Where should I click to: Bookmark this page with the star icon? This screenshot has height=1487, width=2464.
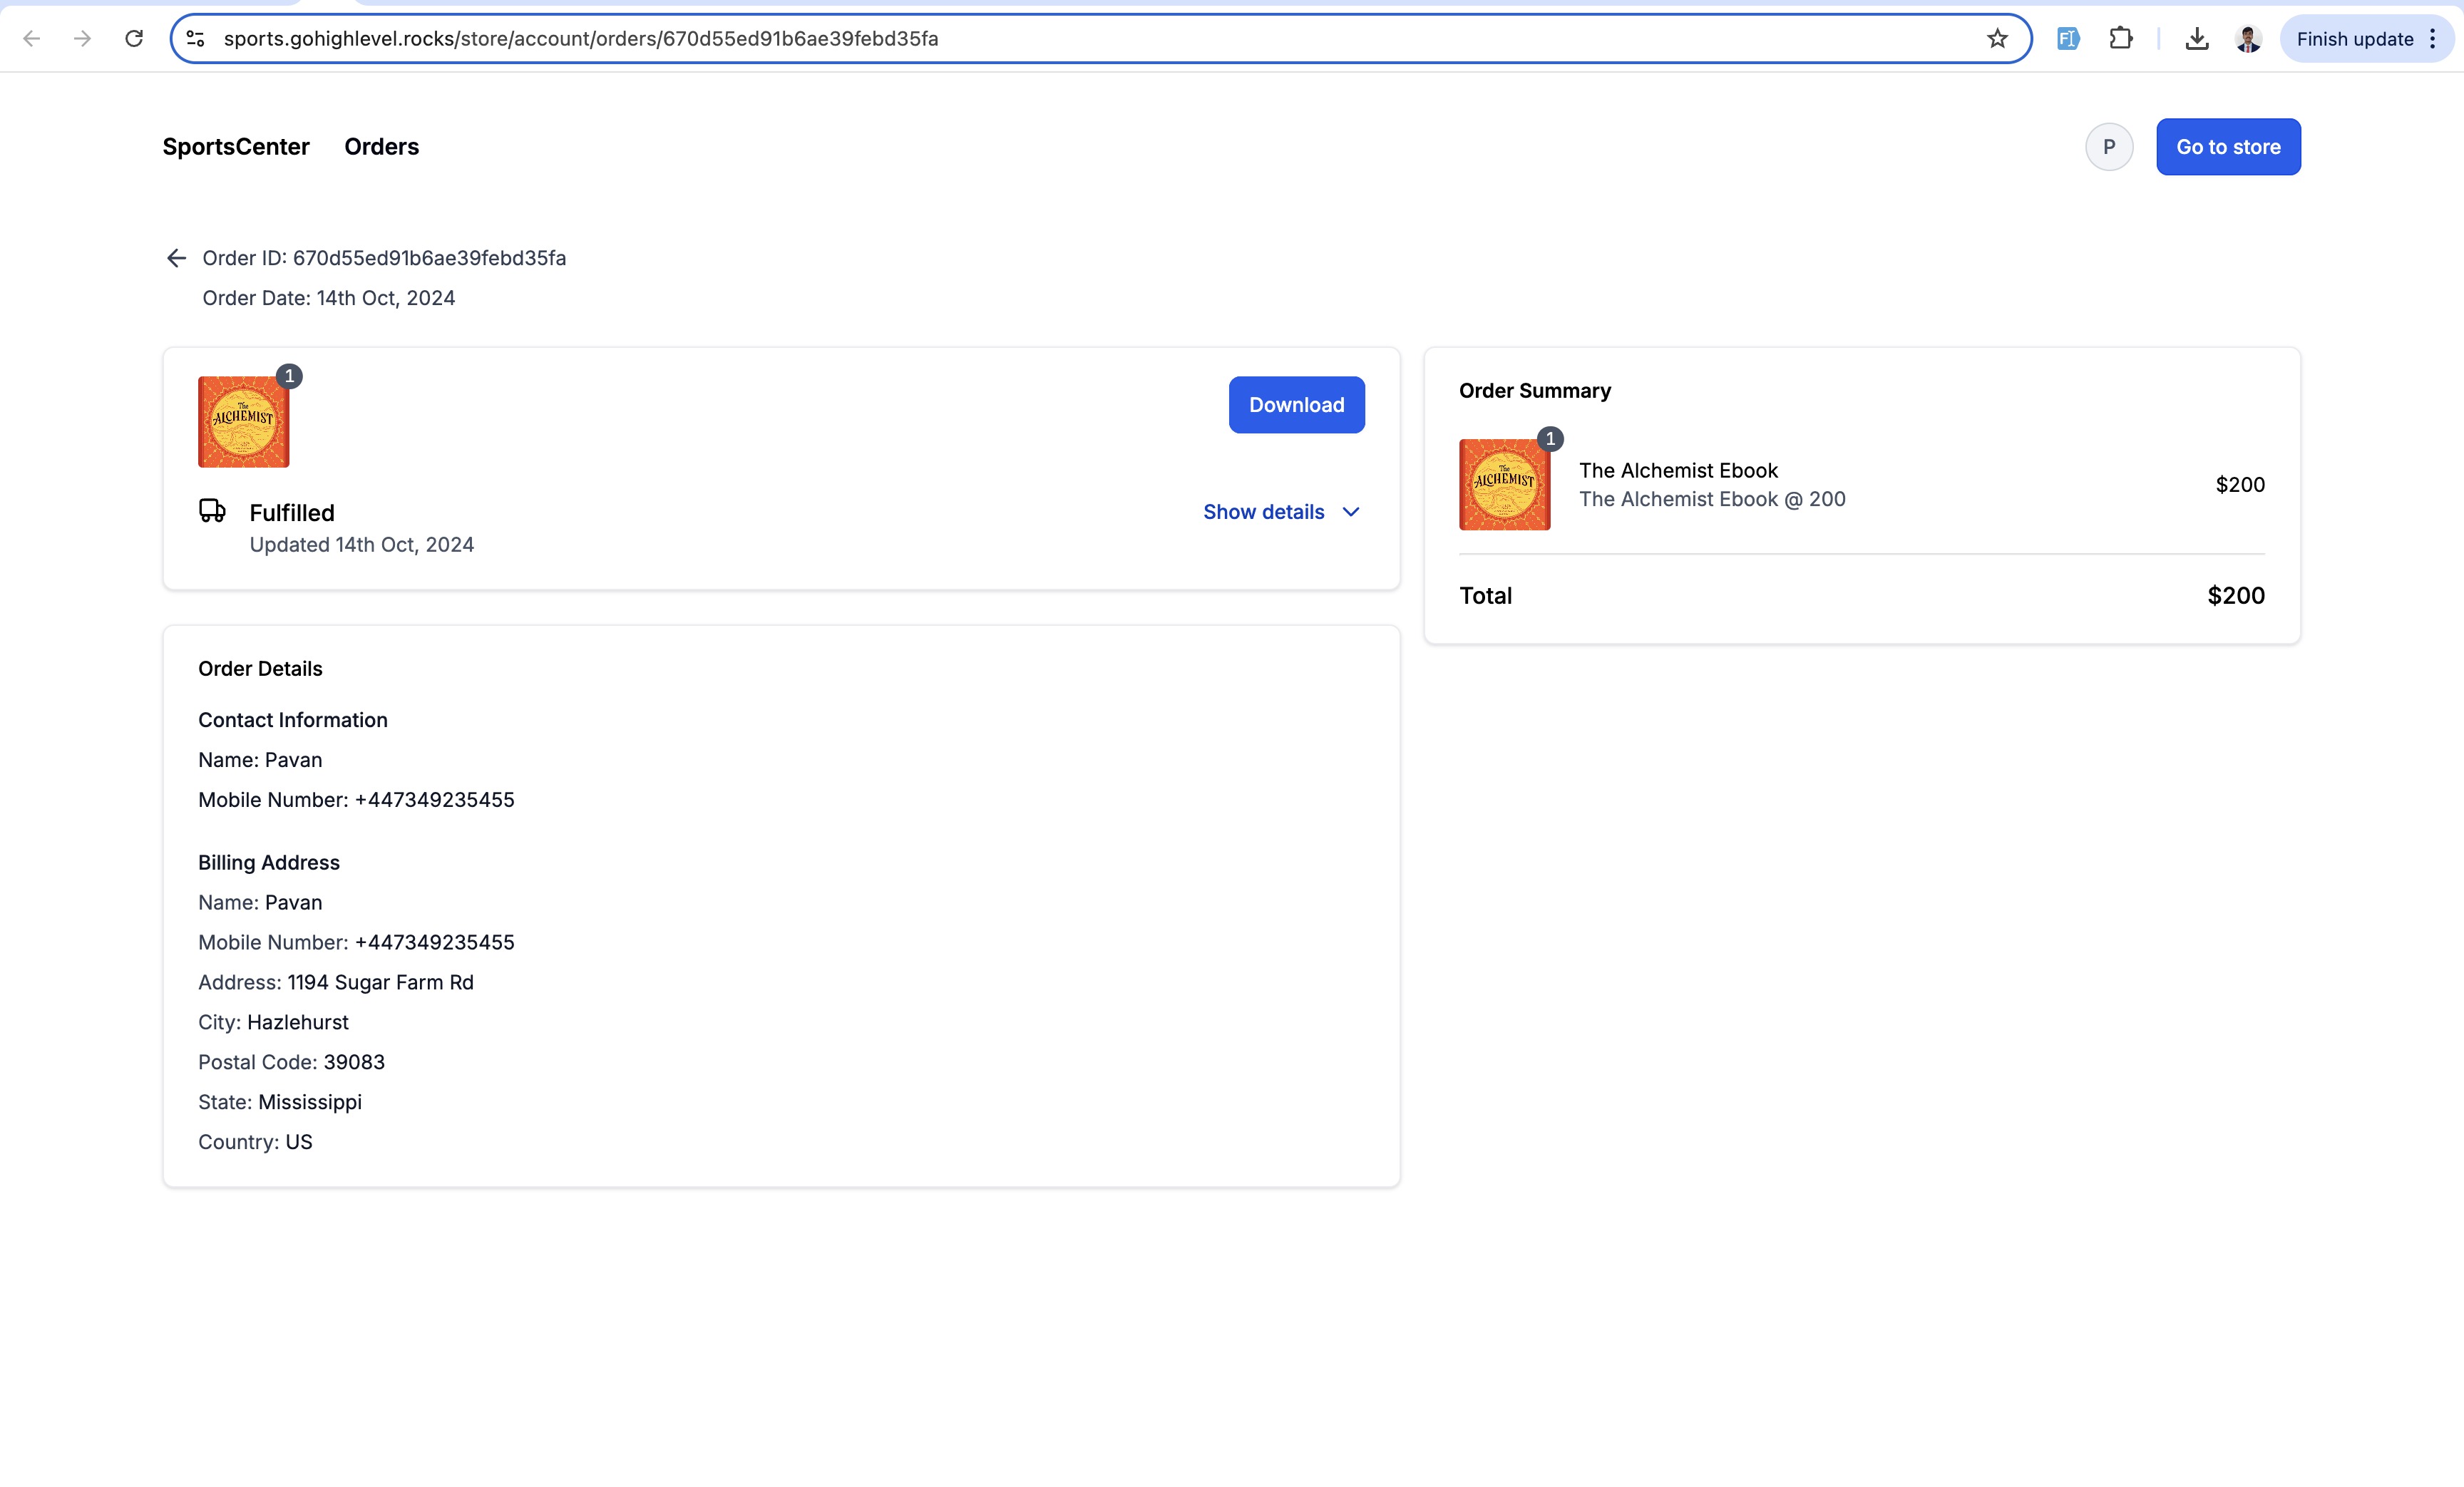click(1997, 39)
